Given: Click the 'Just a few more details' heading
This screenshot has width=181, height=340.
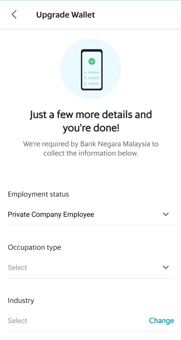Looking at the screenshot, I should pos(91,114).
